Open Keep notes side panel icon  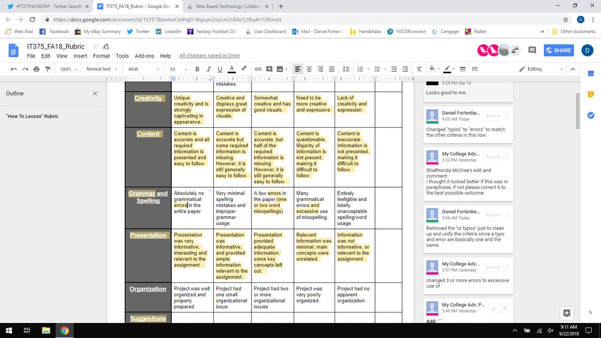coord(590,95)
